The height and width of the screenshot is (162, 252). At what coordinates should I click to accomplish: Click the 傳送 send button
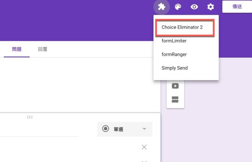237,7
